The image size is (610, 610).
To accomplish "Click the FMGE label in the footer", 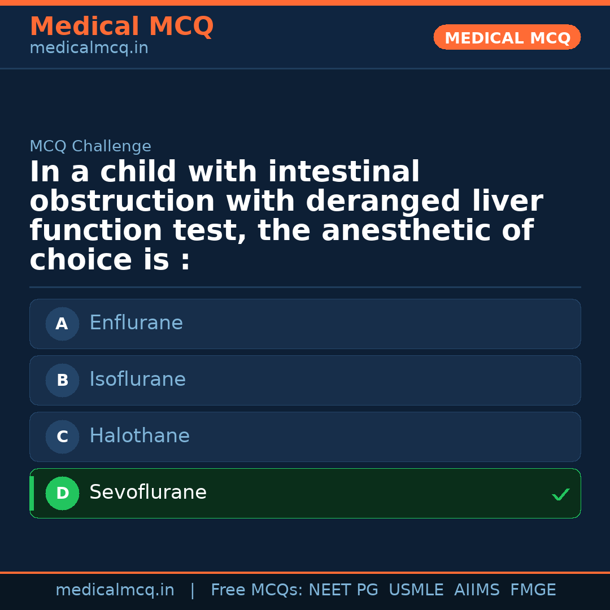I will [533, 589].
